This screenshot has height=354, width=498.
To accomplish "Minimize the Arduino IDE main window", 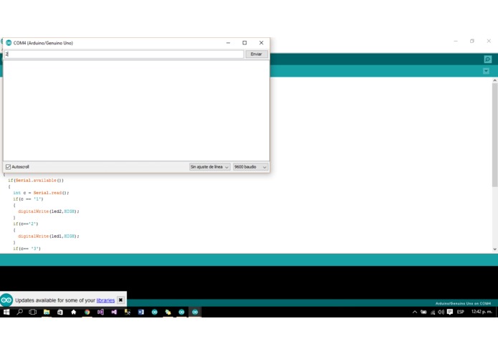I will [456, 41].
